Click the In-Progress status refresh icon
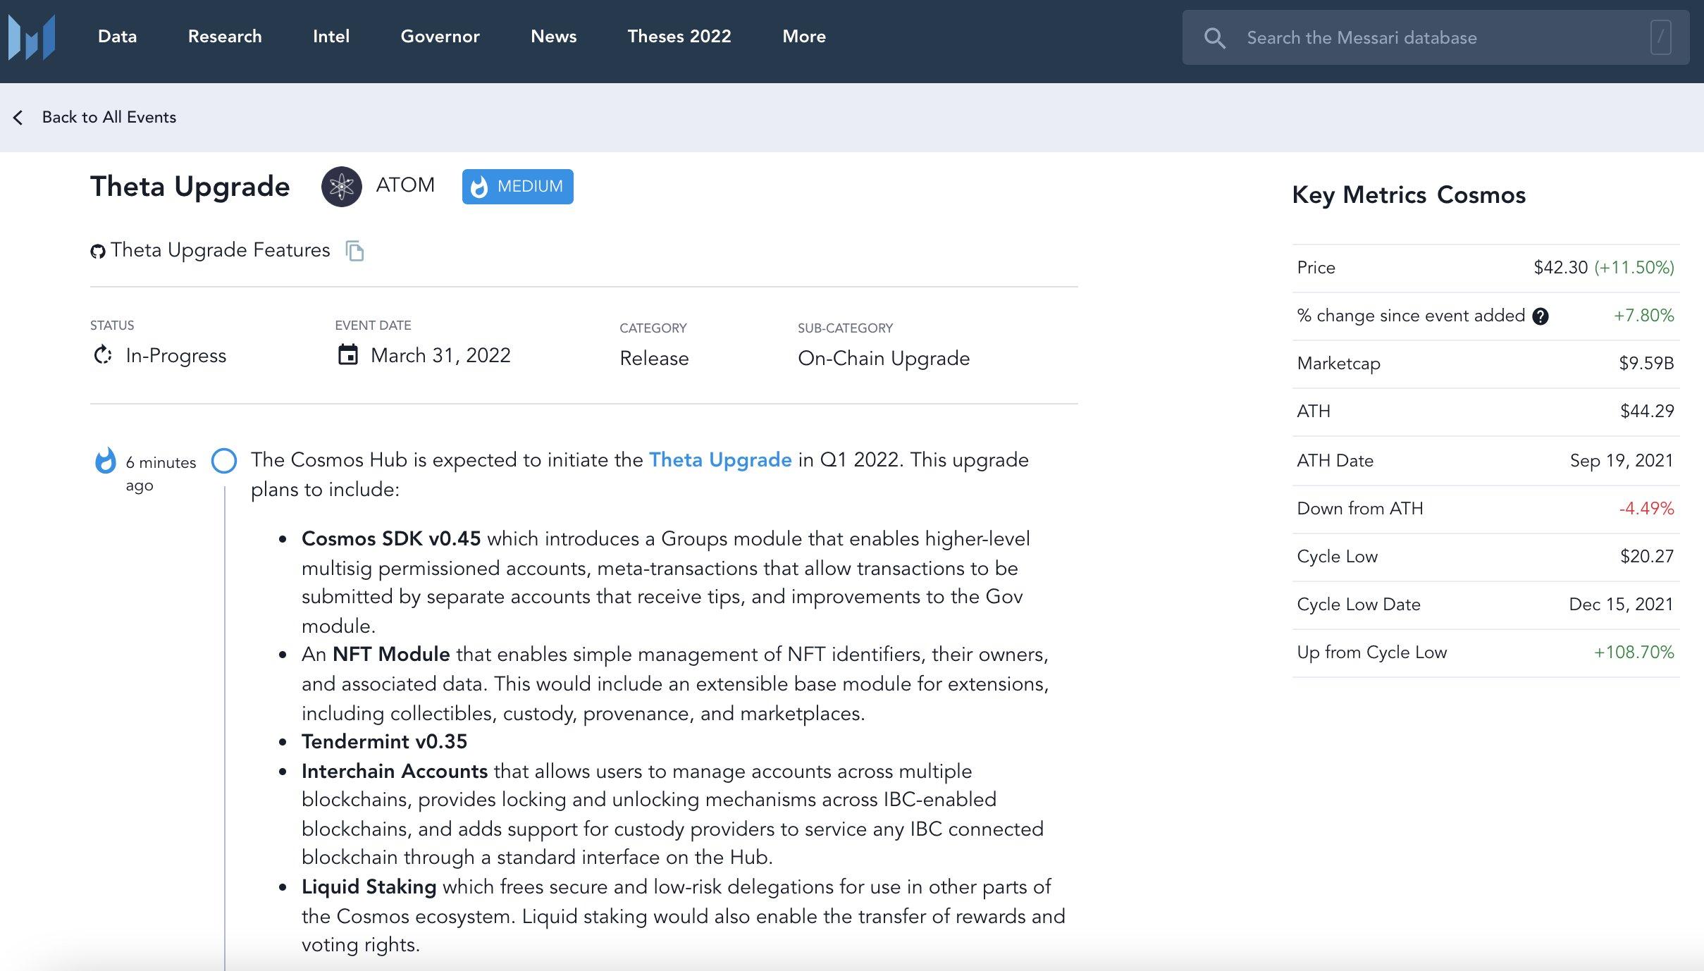 [103, 354]
